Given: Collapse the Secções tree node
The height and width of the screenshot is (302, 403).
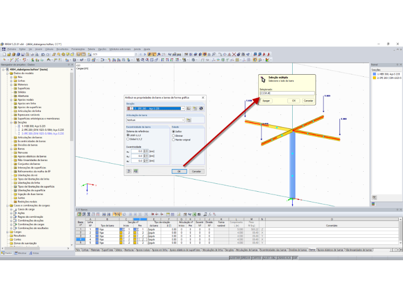Looking at the screenshot, I should point(11,122).
